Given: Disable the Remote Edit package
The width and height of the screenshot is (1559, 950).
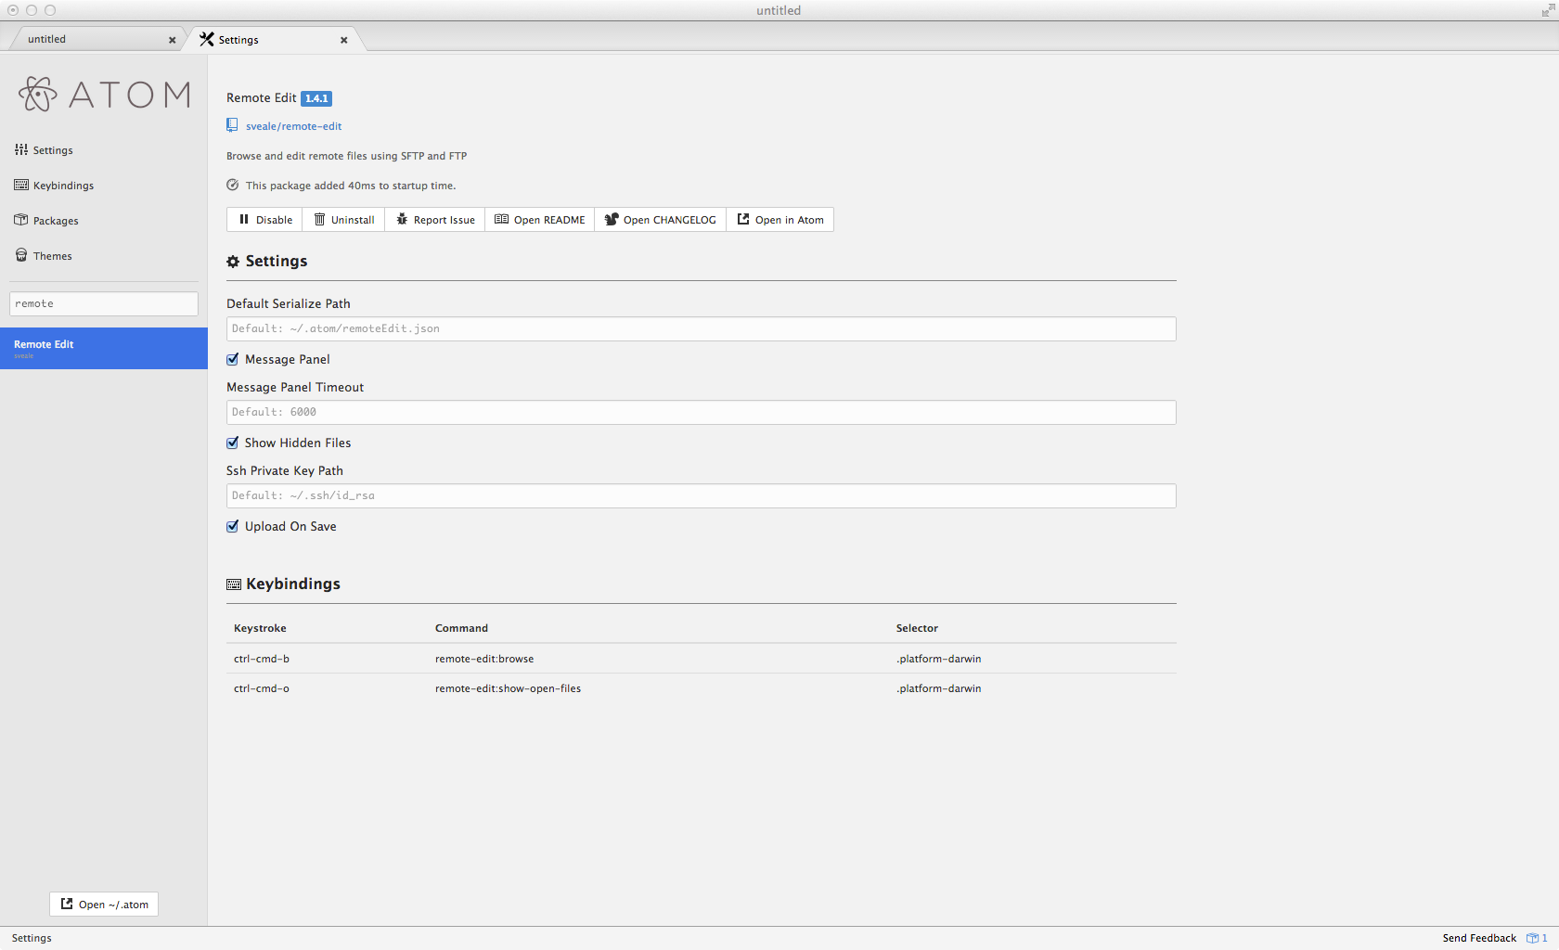Looking at the screenshot, I should pos(264,220).
